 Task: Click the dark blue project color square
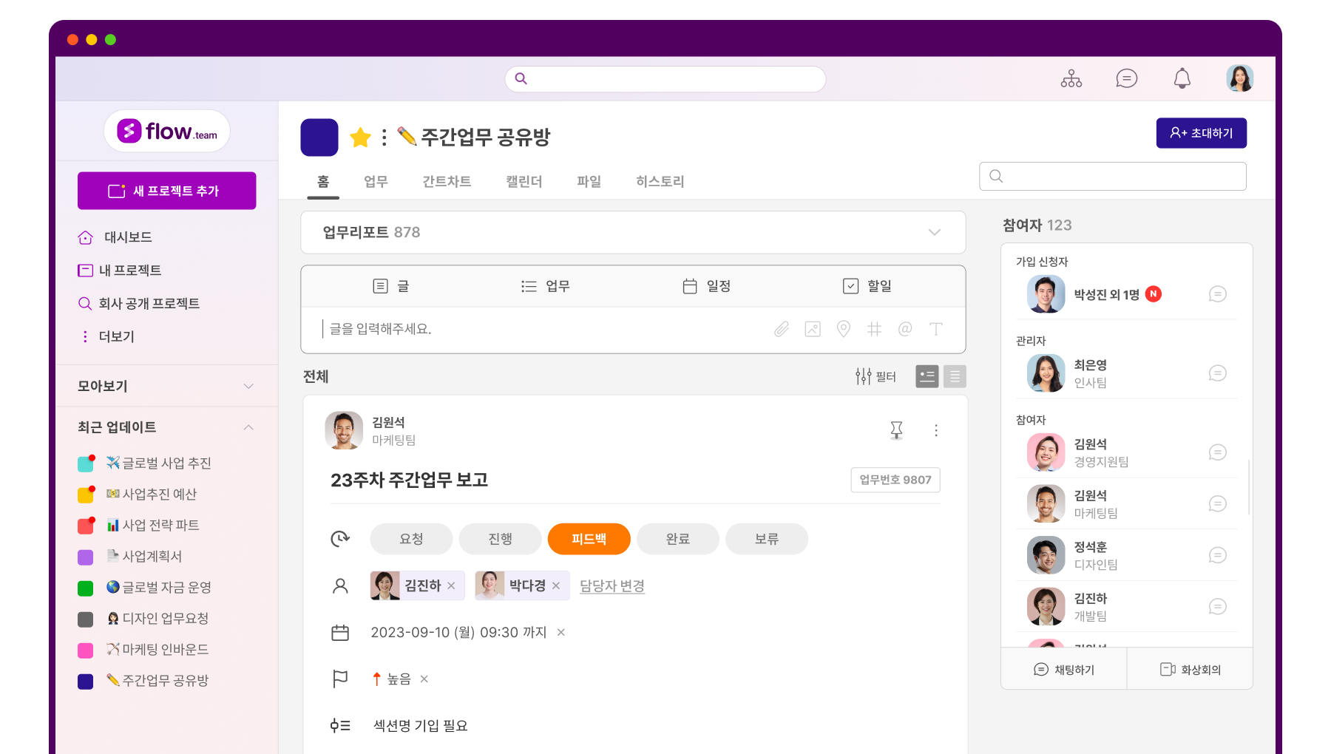pyautogui.click(x=319, y=137)
